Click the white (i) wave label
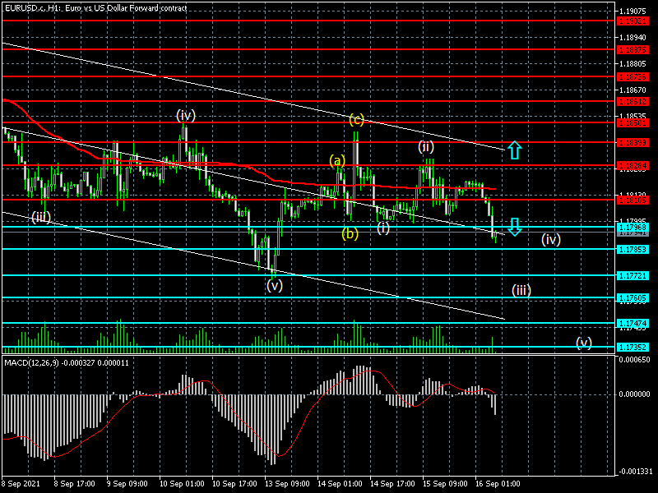The image size is (658, 493). tap(383, 228)
